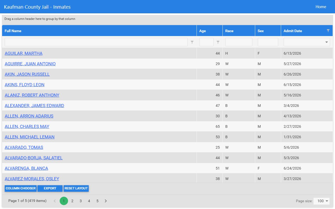The image size is (335, 209).
Task: Sort by the Sex column header
Action: [x=268, y=31]
